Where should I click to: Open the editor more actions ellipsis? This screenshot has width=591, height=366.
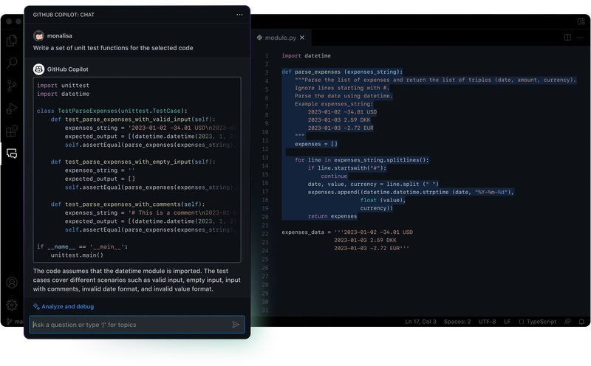coord(580,38)
